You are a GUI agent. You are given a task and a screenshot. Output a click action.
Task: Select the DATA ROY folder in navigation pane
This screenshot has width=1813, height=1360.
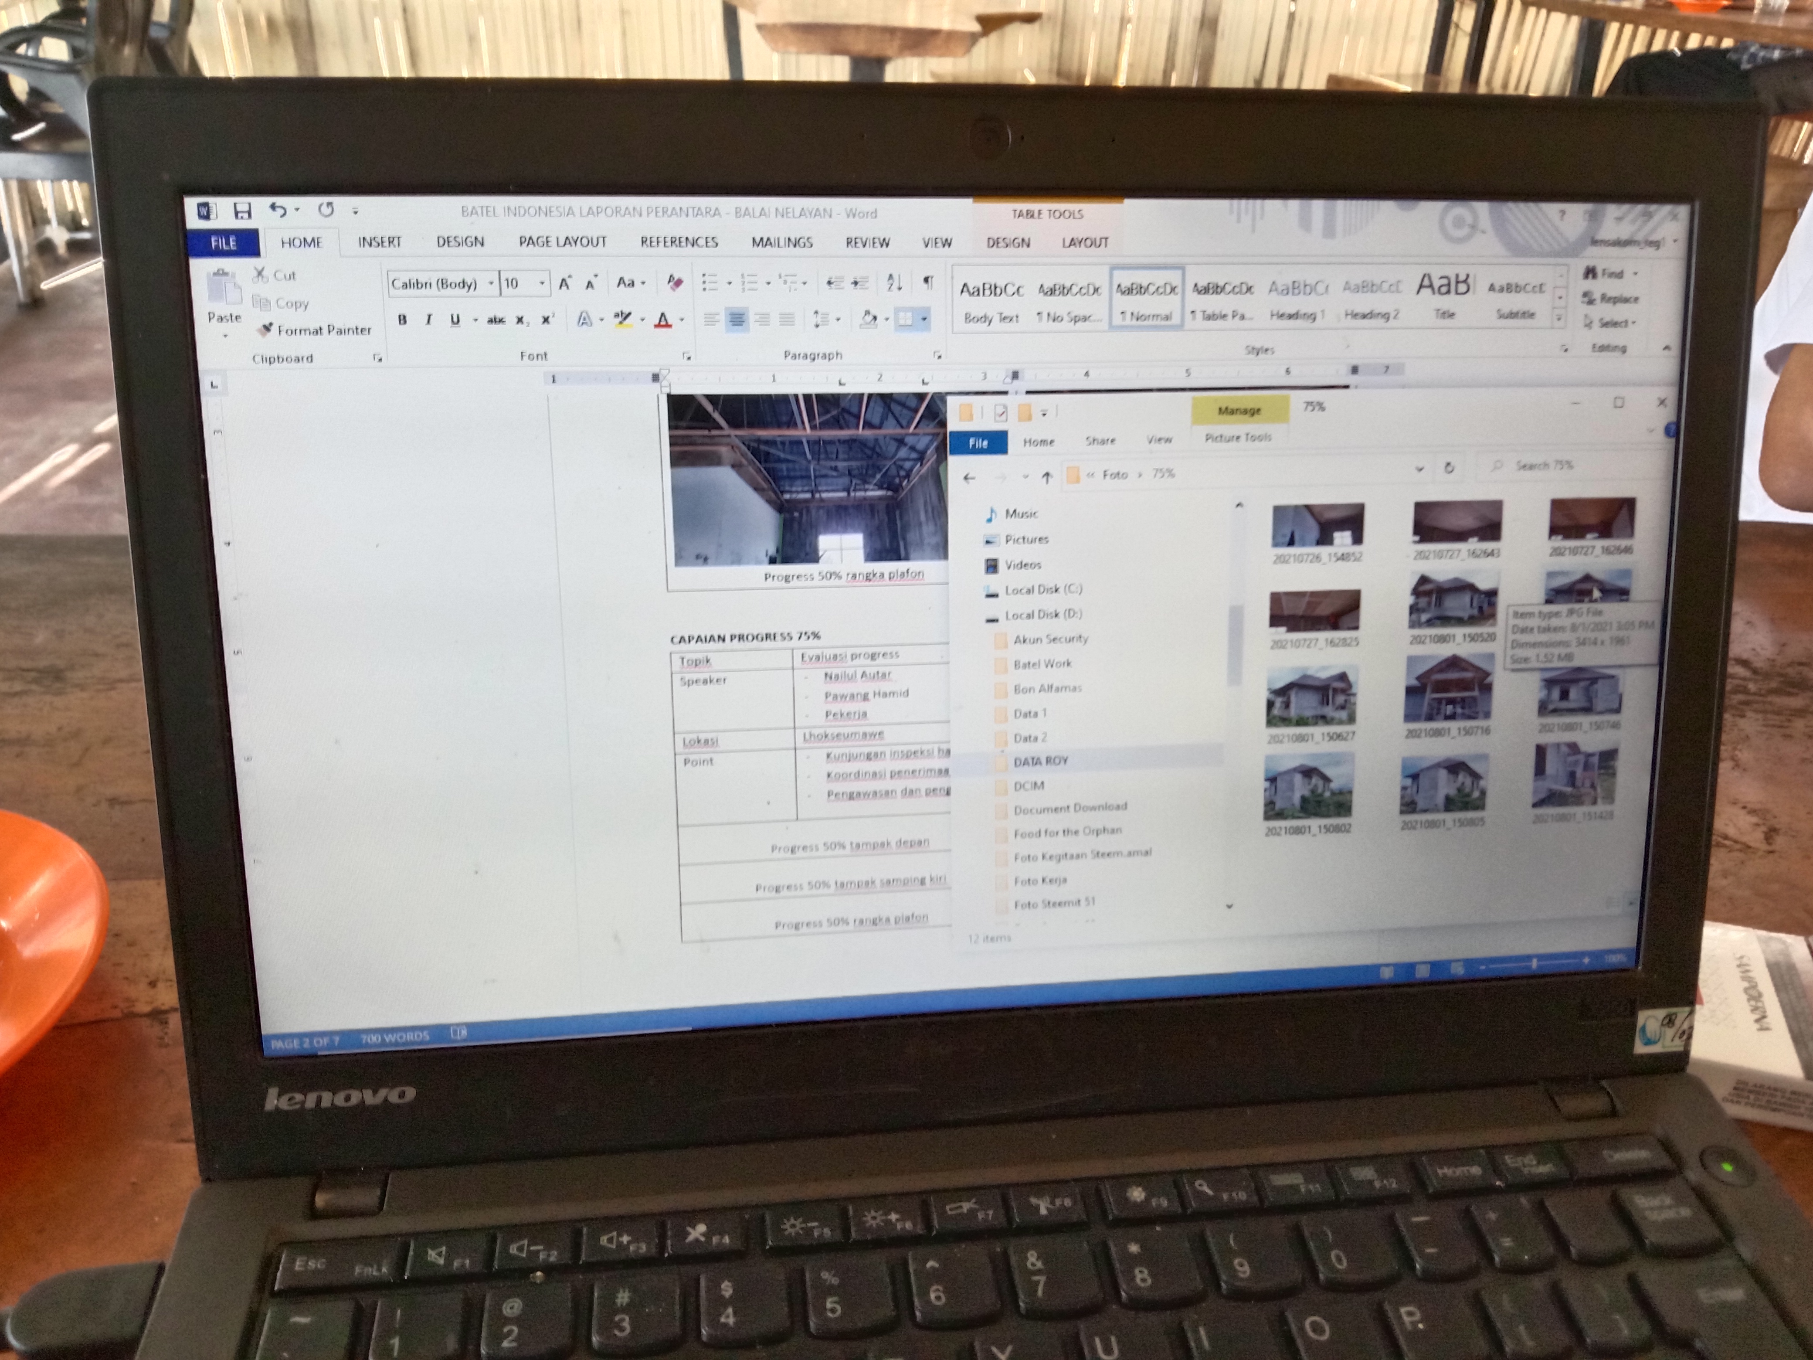click(1040, 761)
